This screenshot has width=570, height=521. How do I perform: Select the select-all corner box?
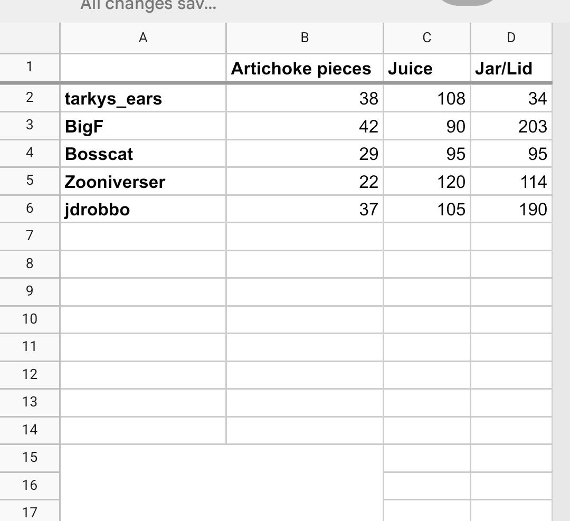click(30, 37)
